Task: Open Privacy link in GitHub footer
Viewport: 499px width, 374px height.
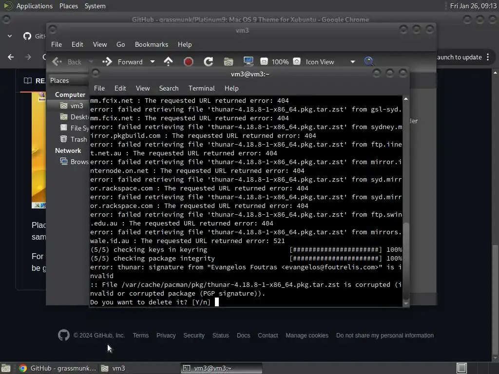Action: tap(166, 336)
